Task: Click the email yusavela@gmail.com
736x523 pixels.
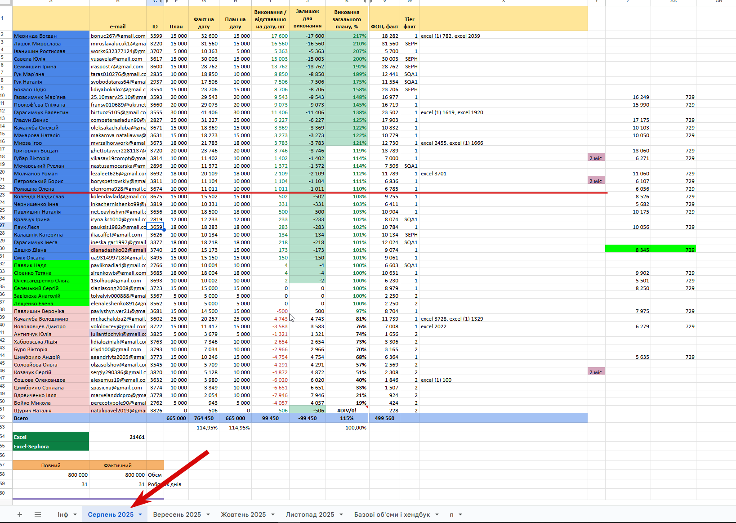Action: 118,59
